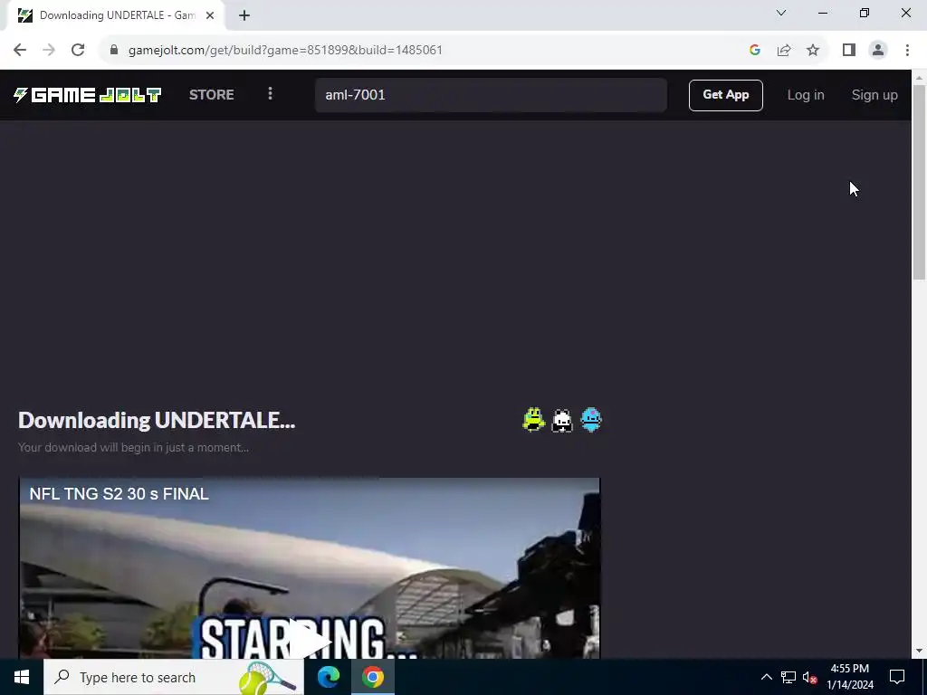
Task: Open the tab search chevron
Action: tap(781, 13)
